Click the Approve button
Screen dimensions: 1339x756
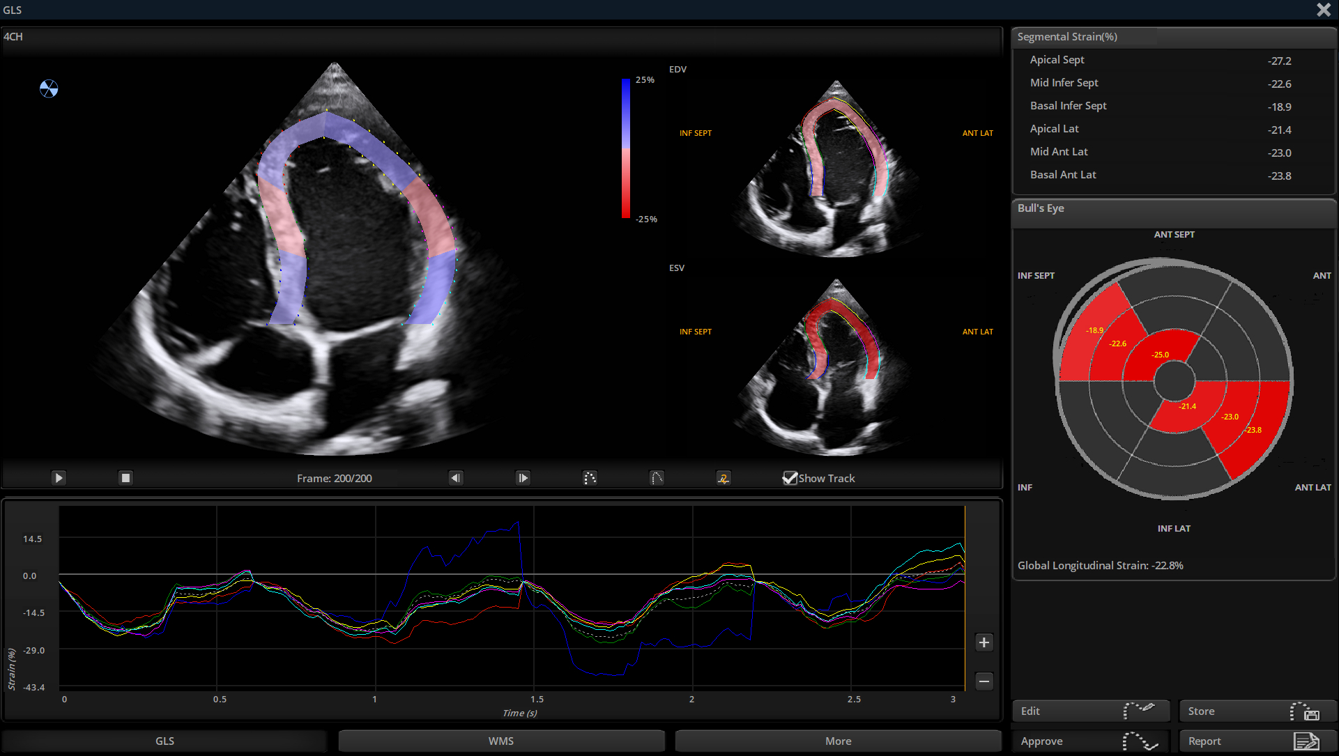(x=1092, y=741)
